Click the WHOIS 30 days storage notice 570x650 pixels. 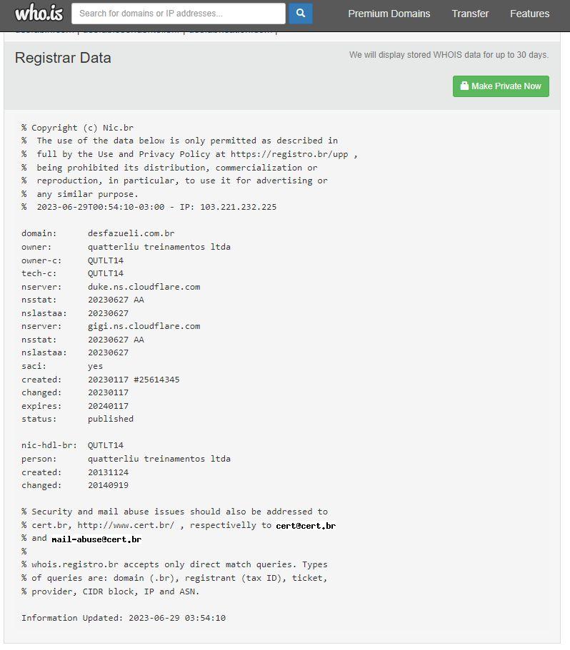tap(449, 55)
